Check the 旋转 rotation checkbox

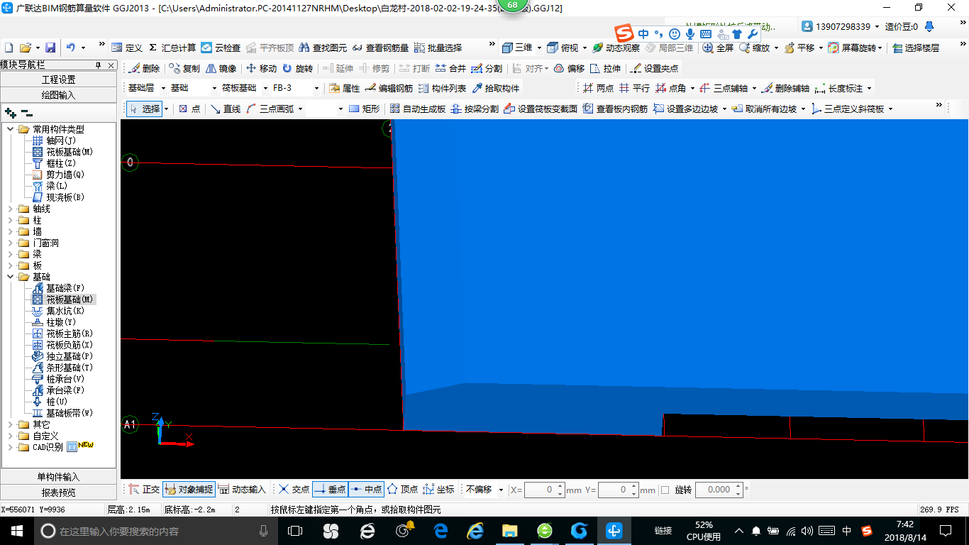[665, 490]
